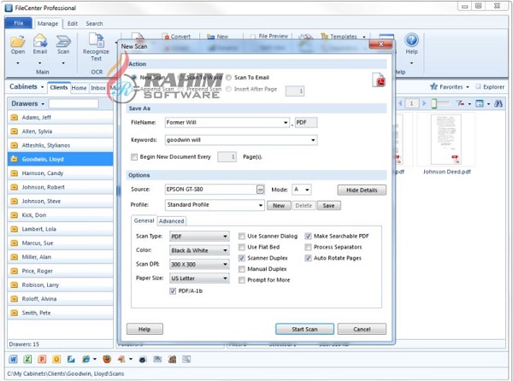Image resolution: width=513 pixels, height=381 pixels.
Task: Go to next page arrow in file toolbar
Action: [424, 103]
